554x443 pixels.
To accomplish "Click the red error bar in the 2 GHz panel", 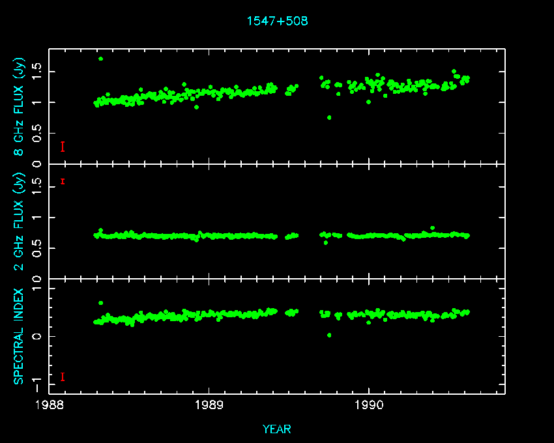I will coord(63,181).
